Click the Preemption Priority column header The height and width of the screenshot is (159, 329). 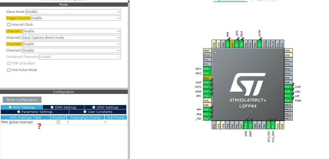coord(85,118)
